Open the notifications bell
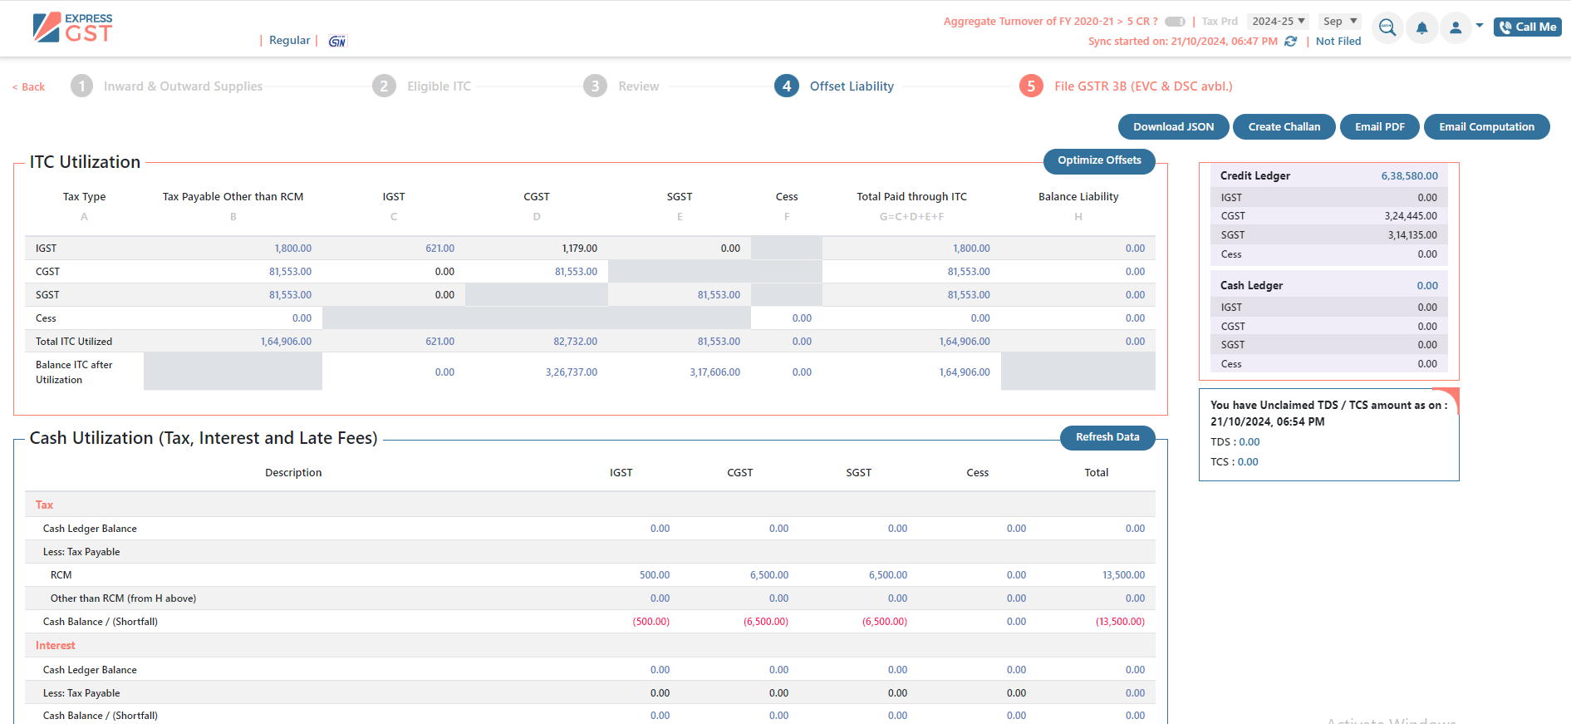 [1421, 27]
